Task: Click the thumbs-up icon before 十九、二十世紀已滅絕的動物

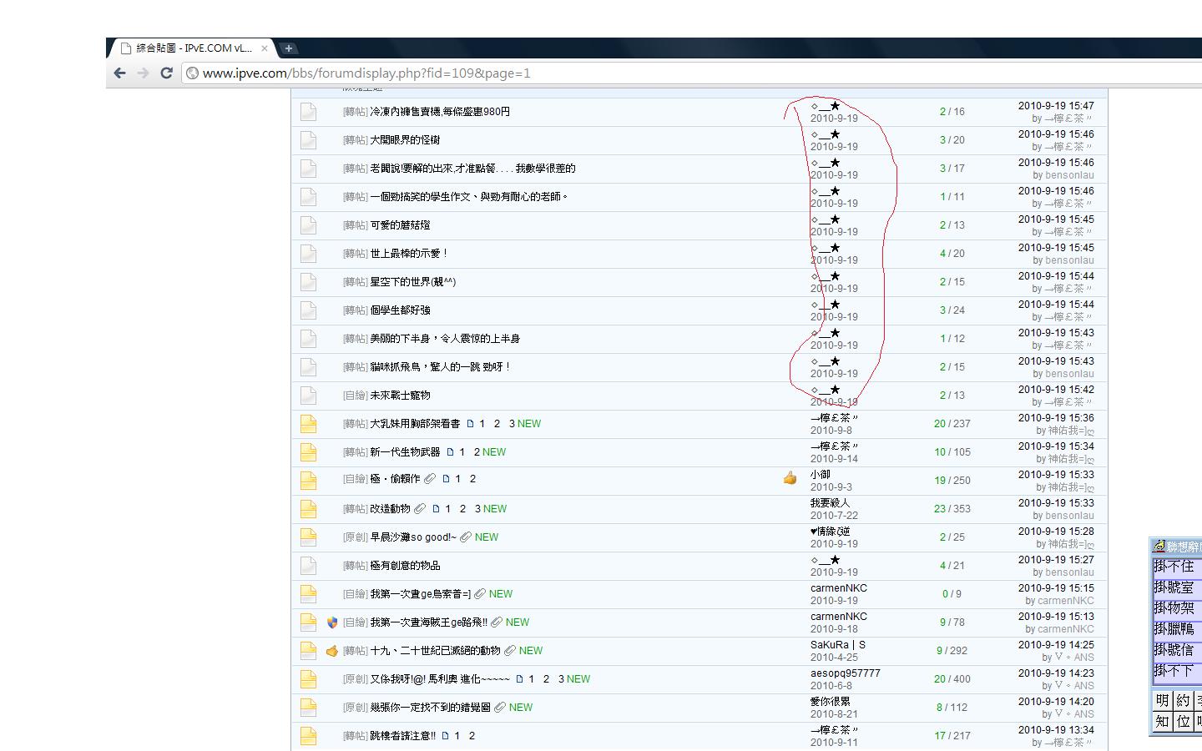Action: (332, 651)
